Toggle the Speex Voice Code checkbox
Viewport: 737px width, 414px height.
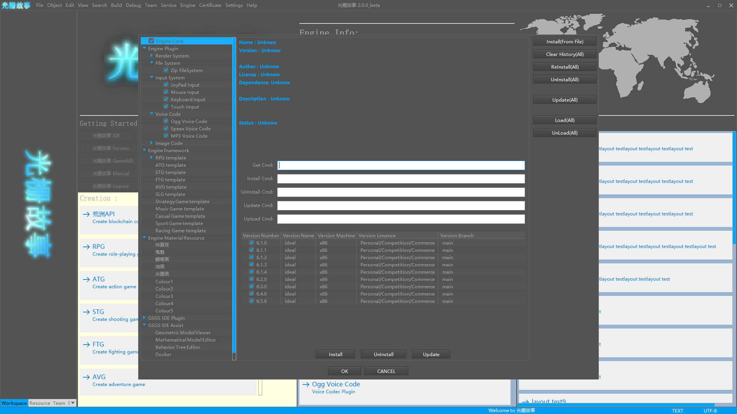point(166,128)
